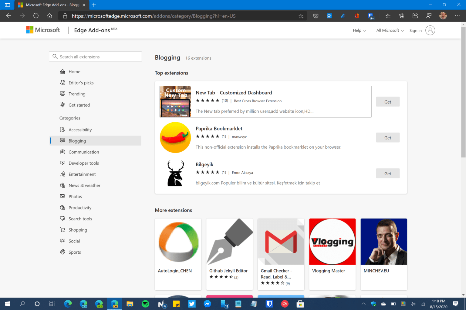Screen dimensions: 466x310
Task: Get the New Tab - Customized Dashboard extension
Action: (x=388, y=101)
